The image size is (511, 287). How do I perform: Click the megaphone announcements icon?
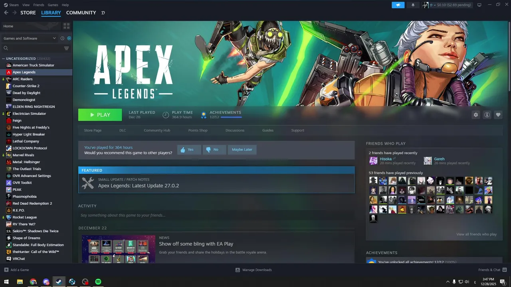[x=398, y=5]
